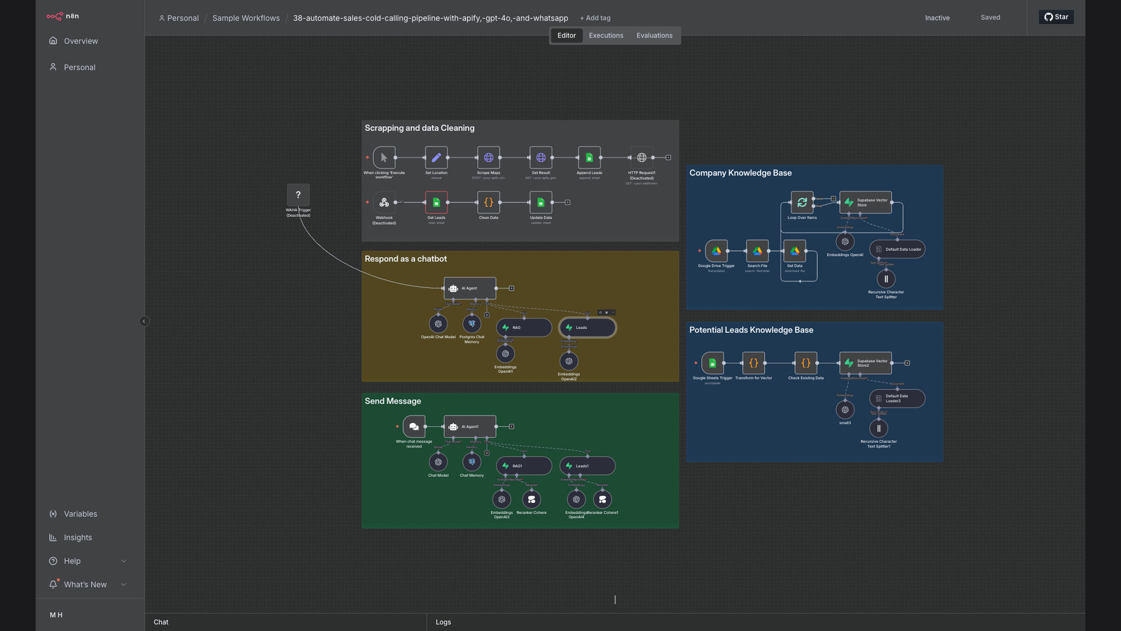Select the AI Agent1 node
The width and height of the screenshot is (1121, 631).
(470, 427)
